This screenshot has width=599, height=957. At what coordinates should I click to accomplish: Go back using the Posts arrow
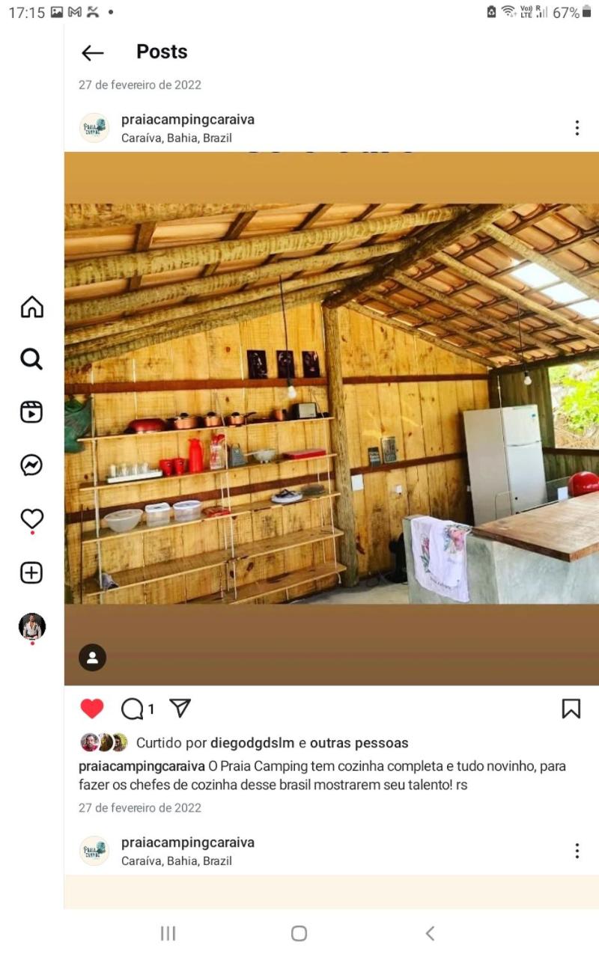[x=92, y=52]
